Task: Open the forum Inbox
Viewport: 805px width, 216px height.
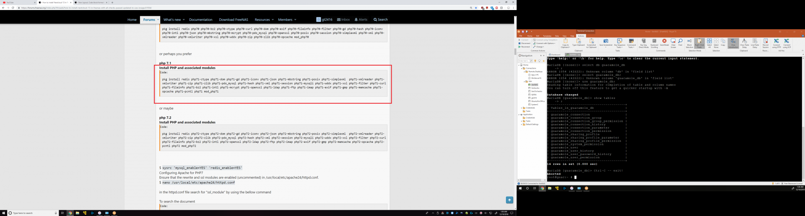Action: [x=343, y=20]
